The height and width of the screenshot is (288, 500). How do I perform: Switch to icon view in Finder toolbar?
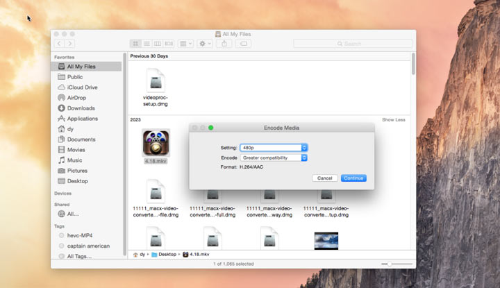[136, 44]
